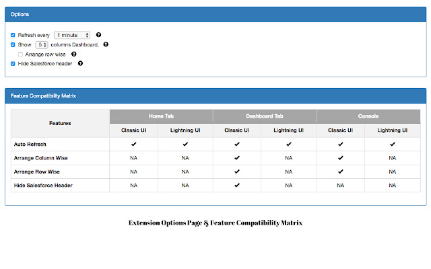Screen dimensions: 431x269
Task: Click the Feature Compatibility Matrix panel header
Action: click(x=215, y=95)
